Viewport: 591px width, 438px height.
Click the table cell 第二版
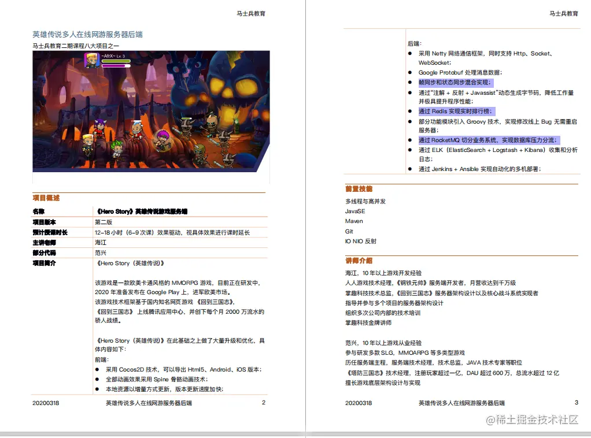point(104,222)
